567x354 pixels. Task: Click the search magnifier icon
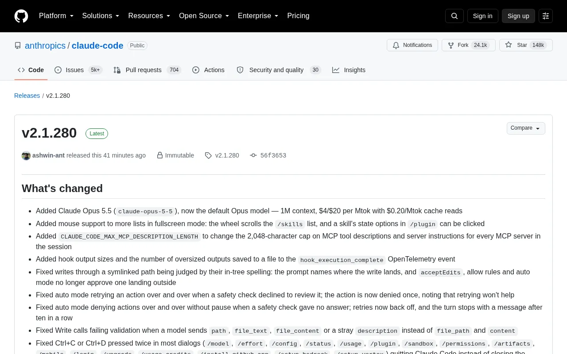point(454,16)
